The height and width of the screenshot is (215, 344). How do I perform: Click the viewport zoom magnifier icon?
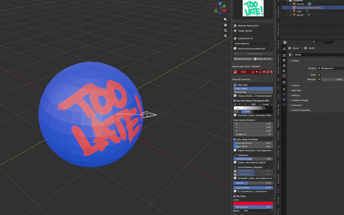(225, 19)
